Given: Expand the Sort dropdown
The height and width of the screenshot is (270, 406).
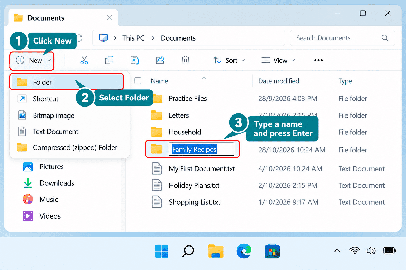Looking at the screenshot, I should (229, 60).
